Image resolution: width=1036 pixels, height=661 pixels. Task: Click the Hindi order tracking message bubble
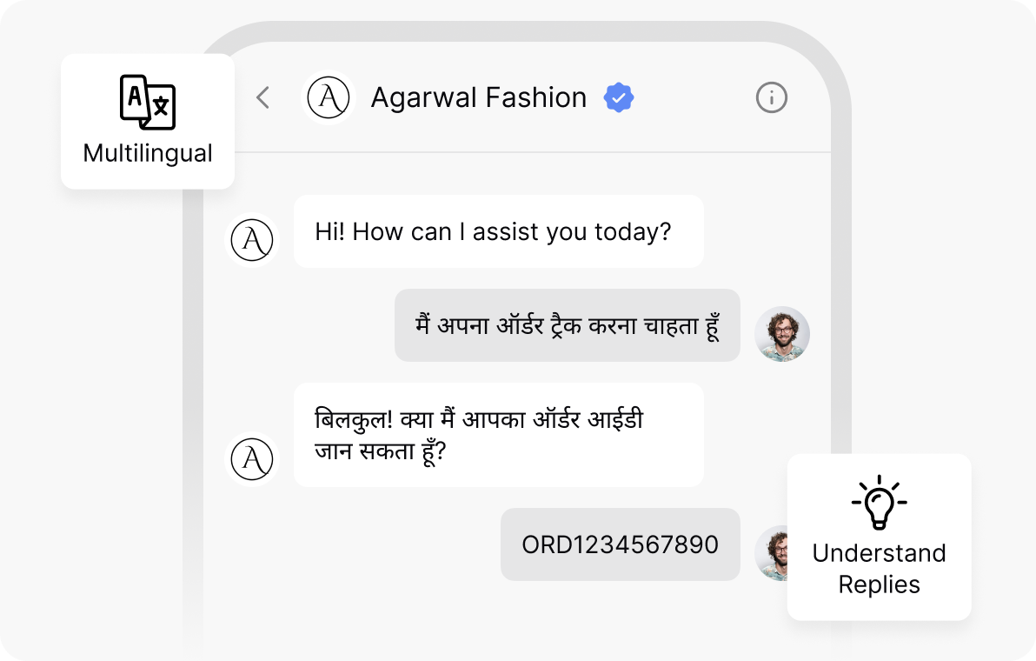pyautogui.click(x=567, y=325)
